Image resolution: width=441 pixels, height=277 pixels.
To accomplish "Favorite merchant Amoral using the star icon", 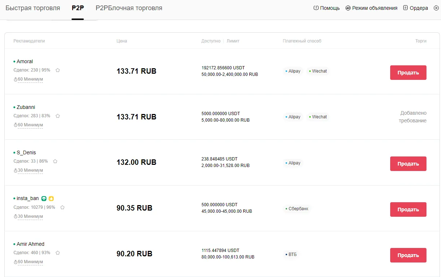I will point(57,70).
